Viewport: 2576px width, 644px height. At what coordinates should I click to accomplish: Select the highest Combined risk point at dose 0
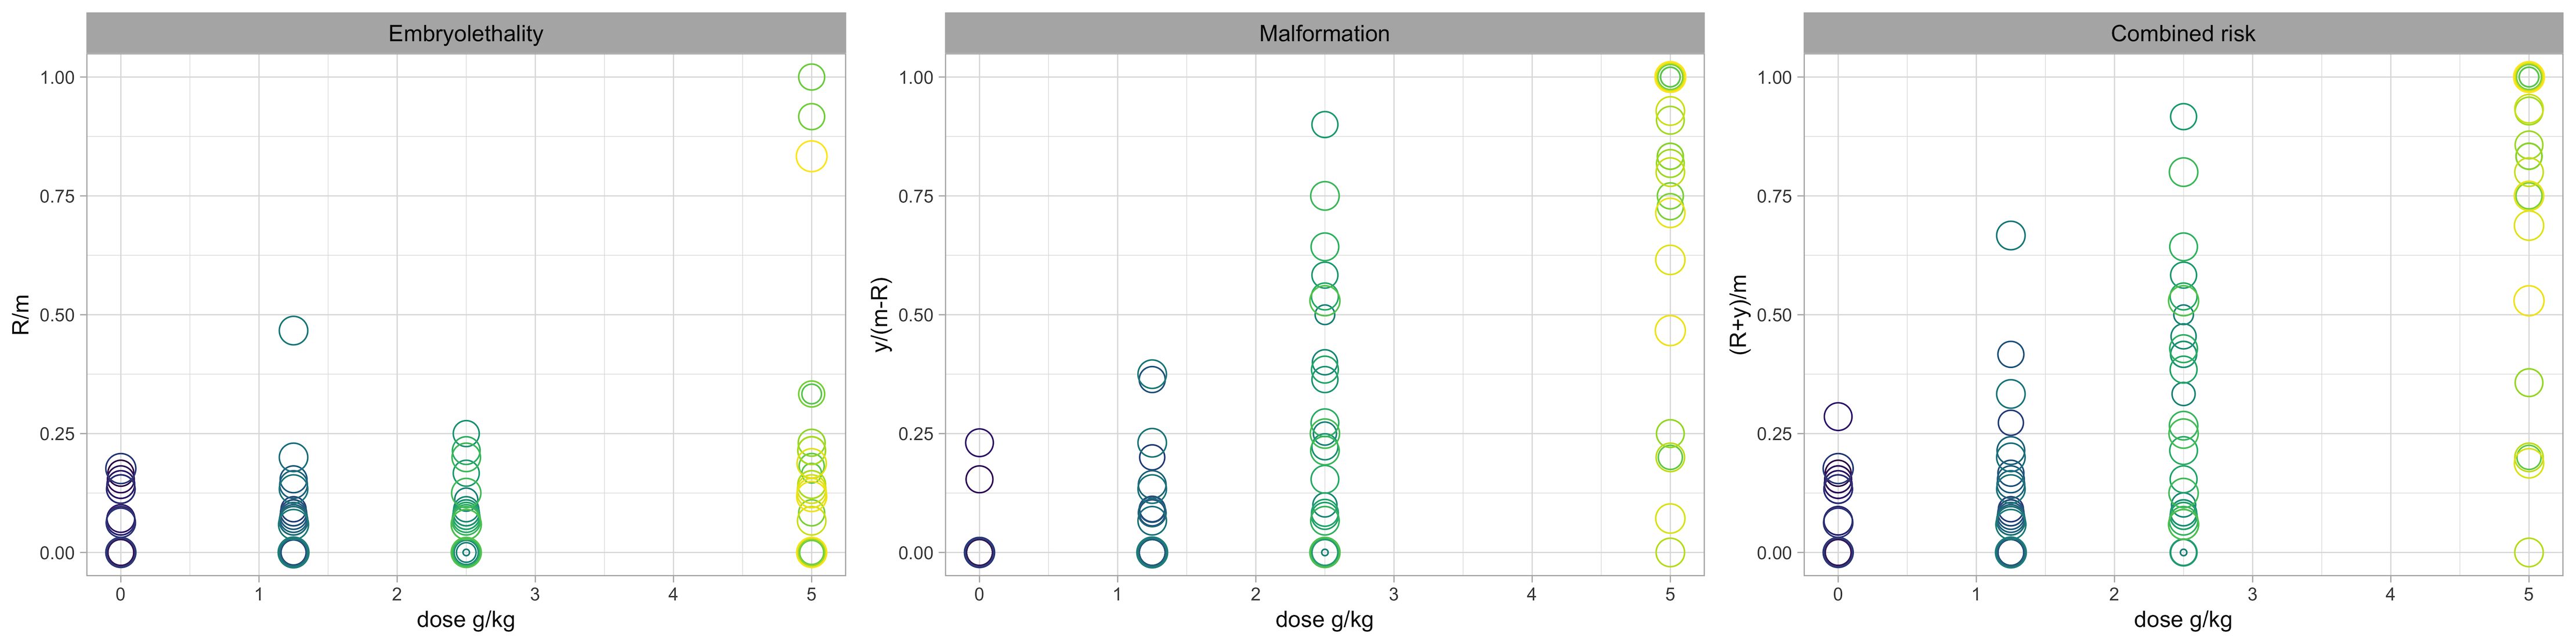(x=1837, y=416)
